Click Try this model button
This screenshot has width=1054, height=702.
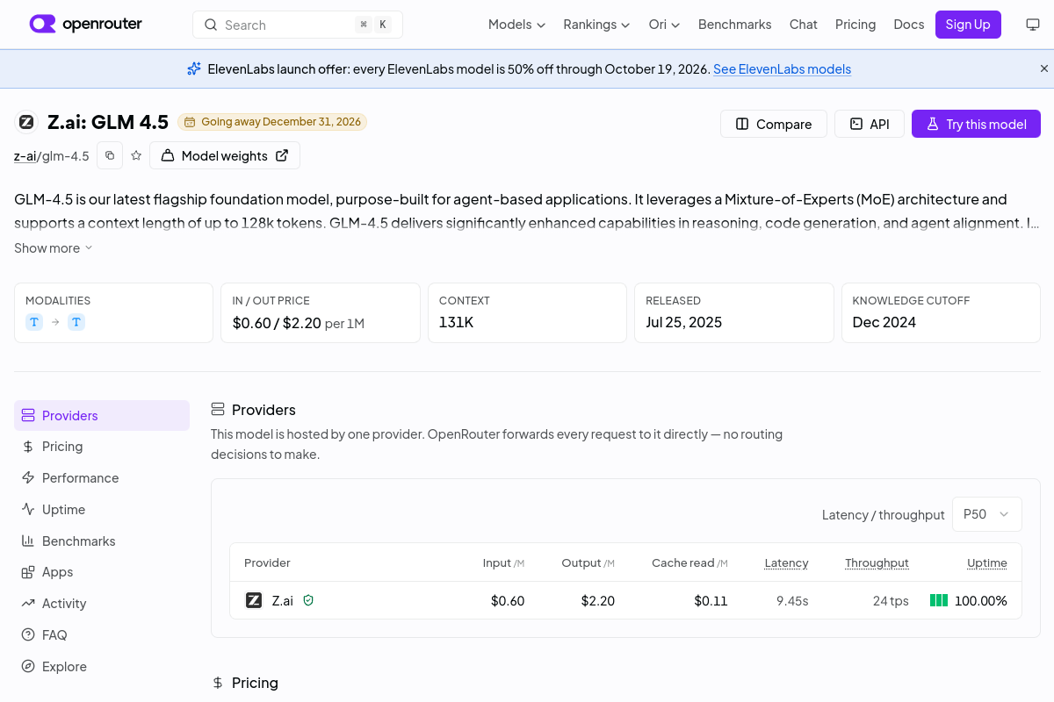pos(976,124)
